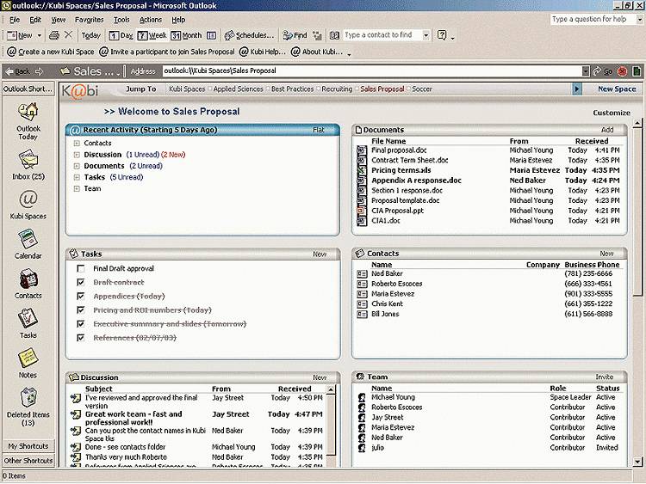This screenshot has width=646, height=484.
Task: Open the contact finder dropdown arrow
Action: [426, 35]
